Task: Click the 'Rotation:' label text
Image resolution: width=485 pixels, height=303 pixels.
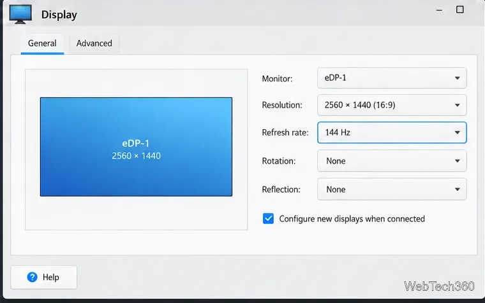Action: (279, 161)
